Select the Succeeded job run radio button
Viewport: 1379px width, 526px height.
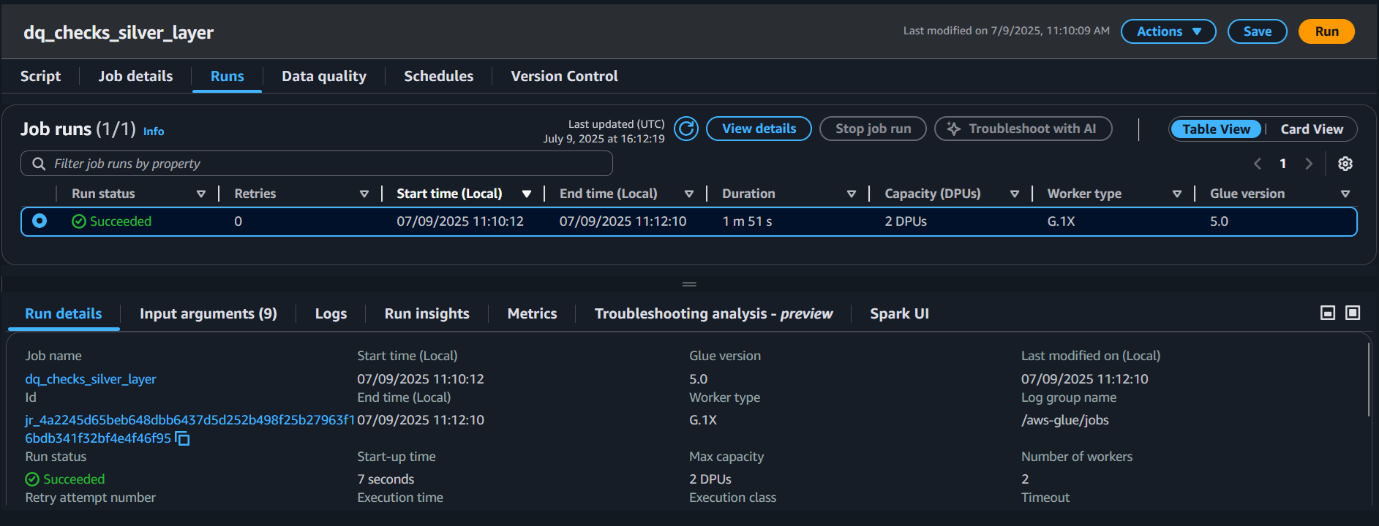[40, 221]
